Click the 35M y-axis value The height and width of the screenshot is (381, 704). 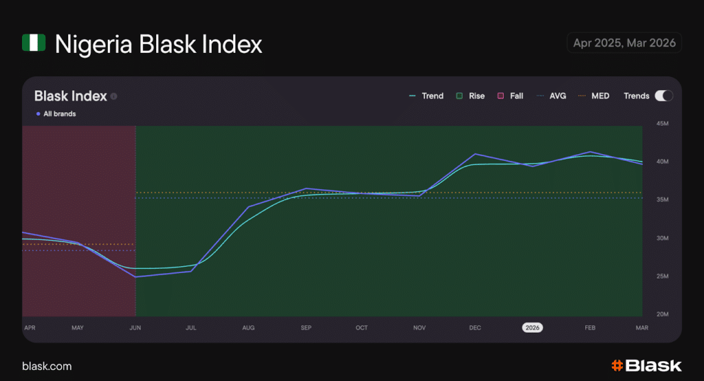coord(662,199)
